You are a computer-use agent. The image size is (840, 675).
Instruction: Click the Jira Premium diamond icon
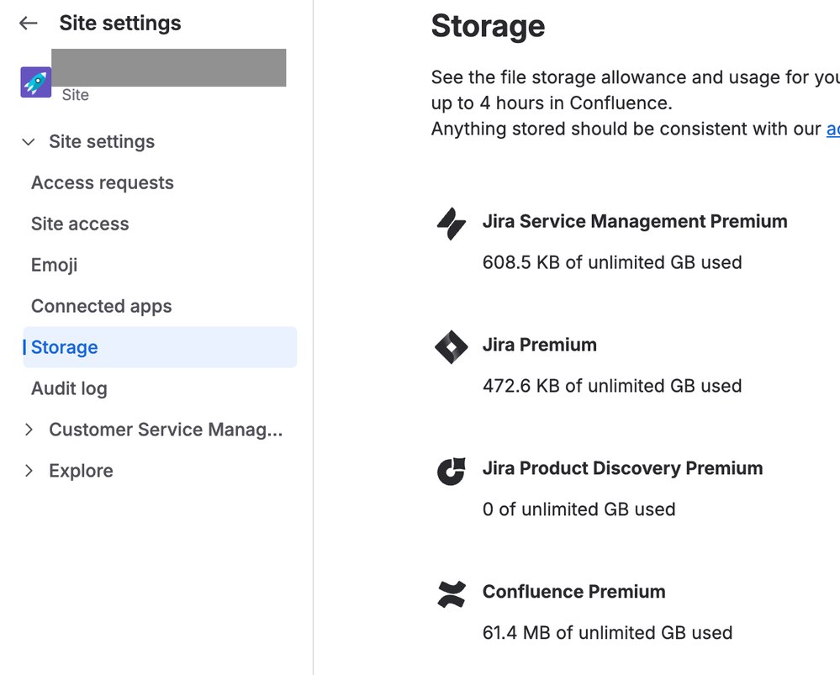[452, 347]
